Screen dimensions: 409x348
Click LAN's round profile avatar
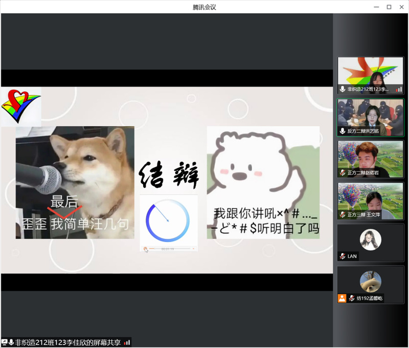point(370,239)
